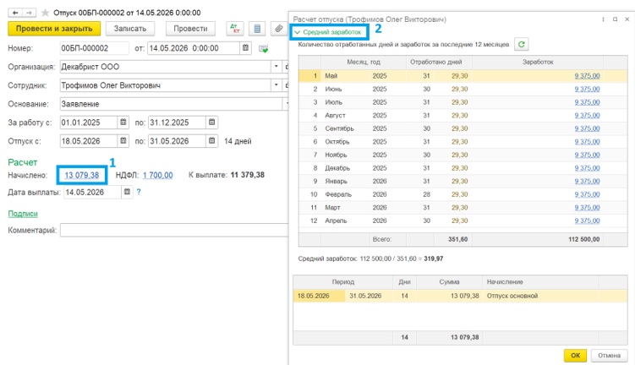Open the attached files paperclip icon

click(279, 29)
